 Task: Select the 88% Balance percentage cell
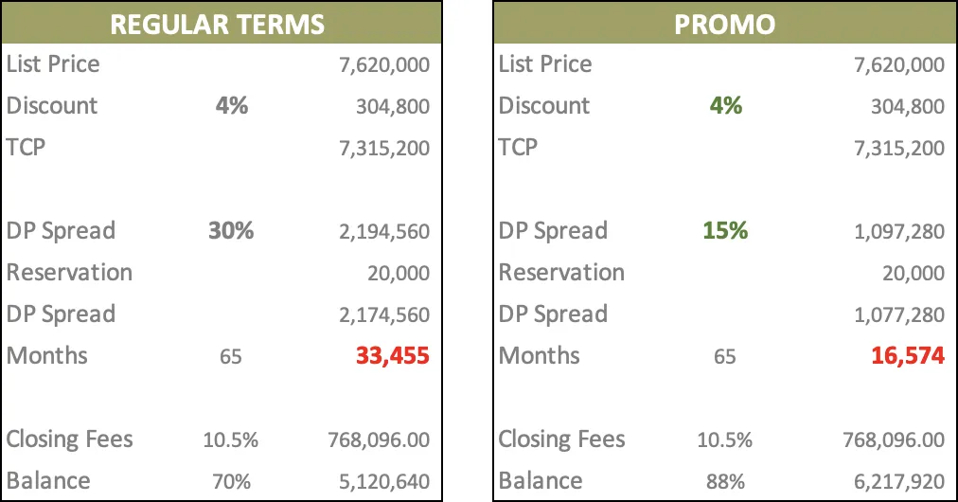pos(725,481)
